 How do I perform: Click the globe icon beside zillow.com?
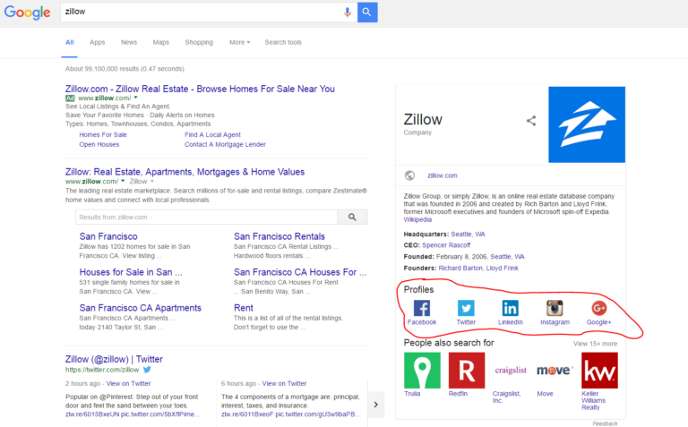(409, 175)
